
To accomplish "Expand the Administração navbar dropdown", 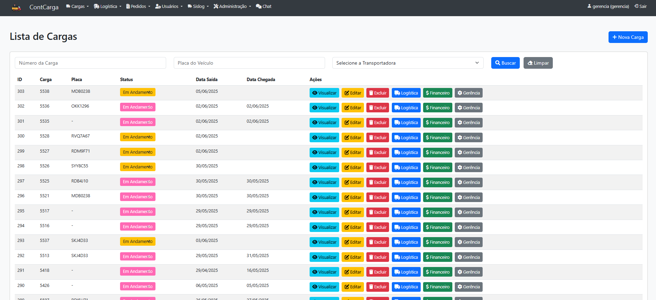I will [232, 7].
